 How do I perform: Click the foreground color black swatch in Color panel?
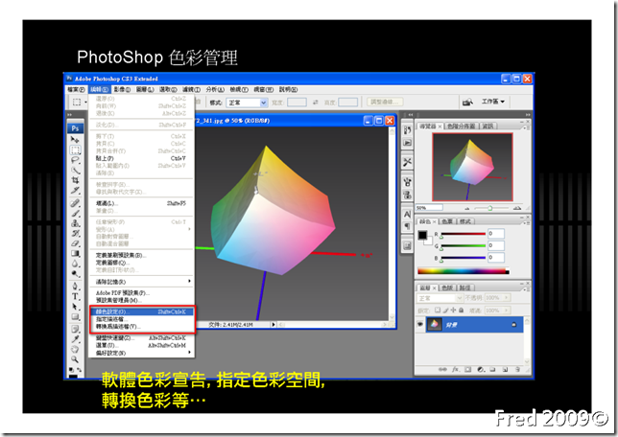coord(422,235)
